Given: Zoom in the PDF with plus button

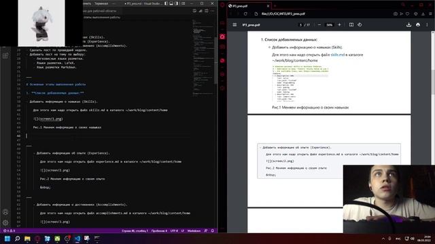Looking at the screenshot, I should (339, 25).
